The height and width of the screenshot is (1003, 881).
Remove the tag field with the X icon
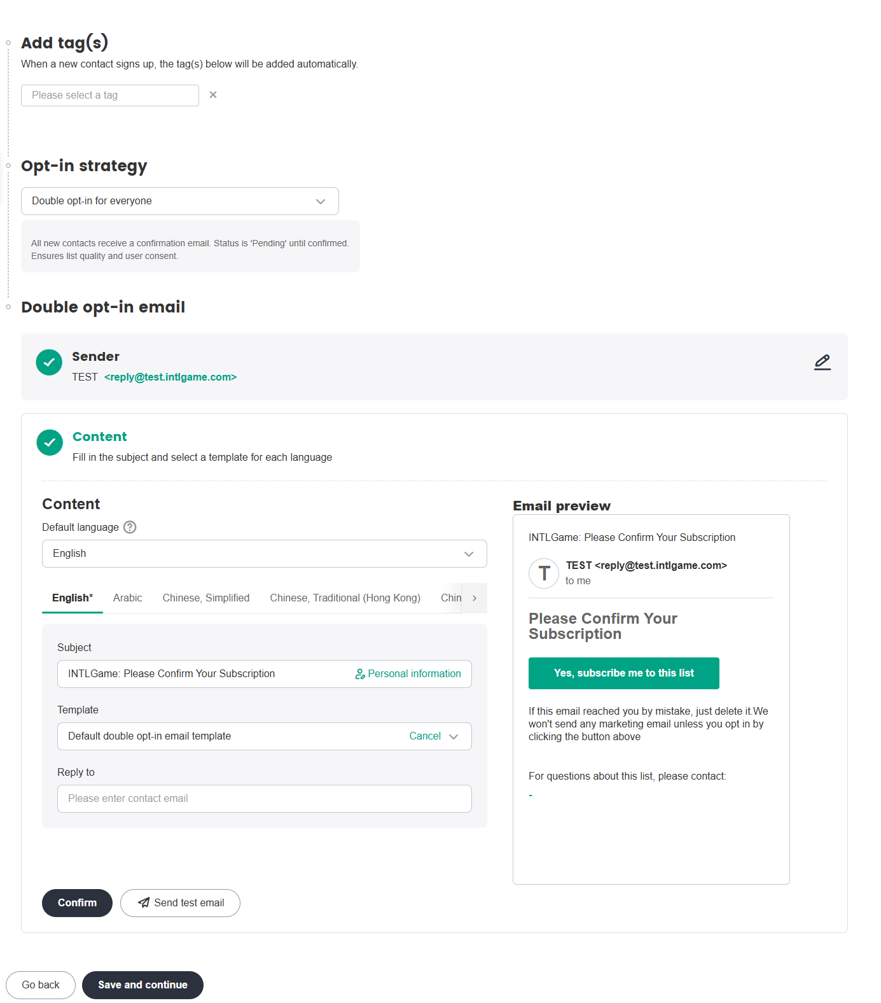pos(213,95)
